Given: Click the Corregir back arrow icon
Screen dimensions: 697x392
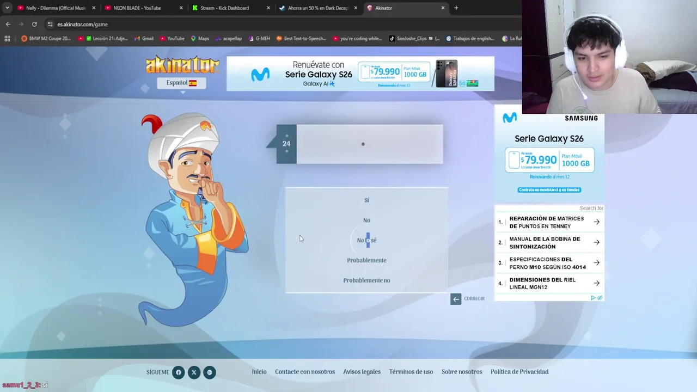Looking at the screenshot, I should tap(456, 299).
